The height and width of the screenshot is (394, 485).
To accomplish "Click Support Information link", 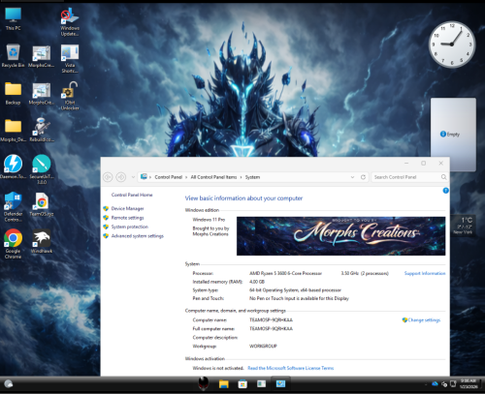I will (425, 273).
